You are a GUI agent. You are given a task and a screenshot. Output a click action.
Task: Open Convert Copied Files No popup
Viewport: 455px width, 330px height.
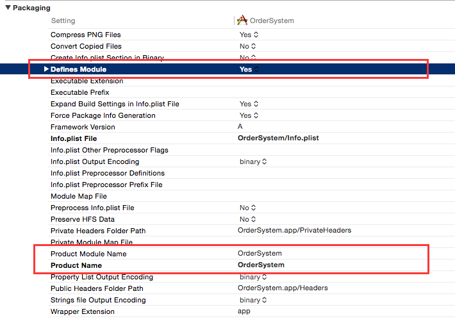[248, 46]
